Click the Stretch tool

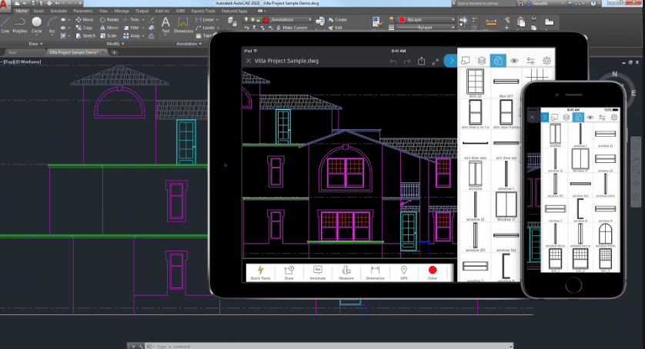pyautogui.click(x=85, y=36)
